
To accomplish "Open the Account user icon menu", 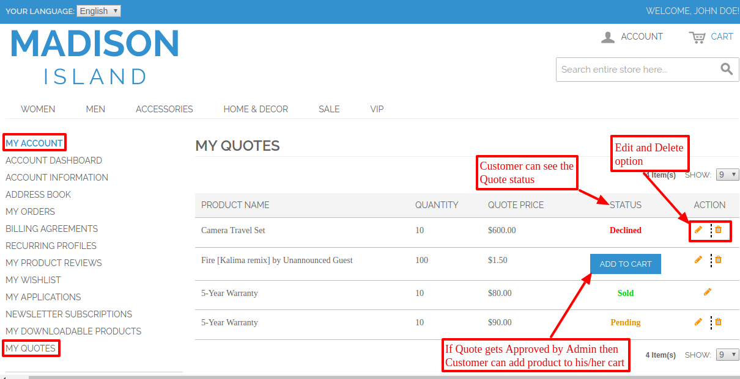I will tap(608, 37).
